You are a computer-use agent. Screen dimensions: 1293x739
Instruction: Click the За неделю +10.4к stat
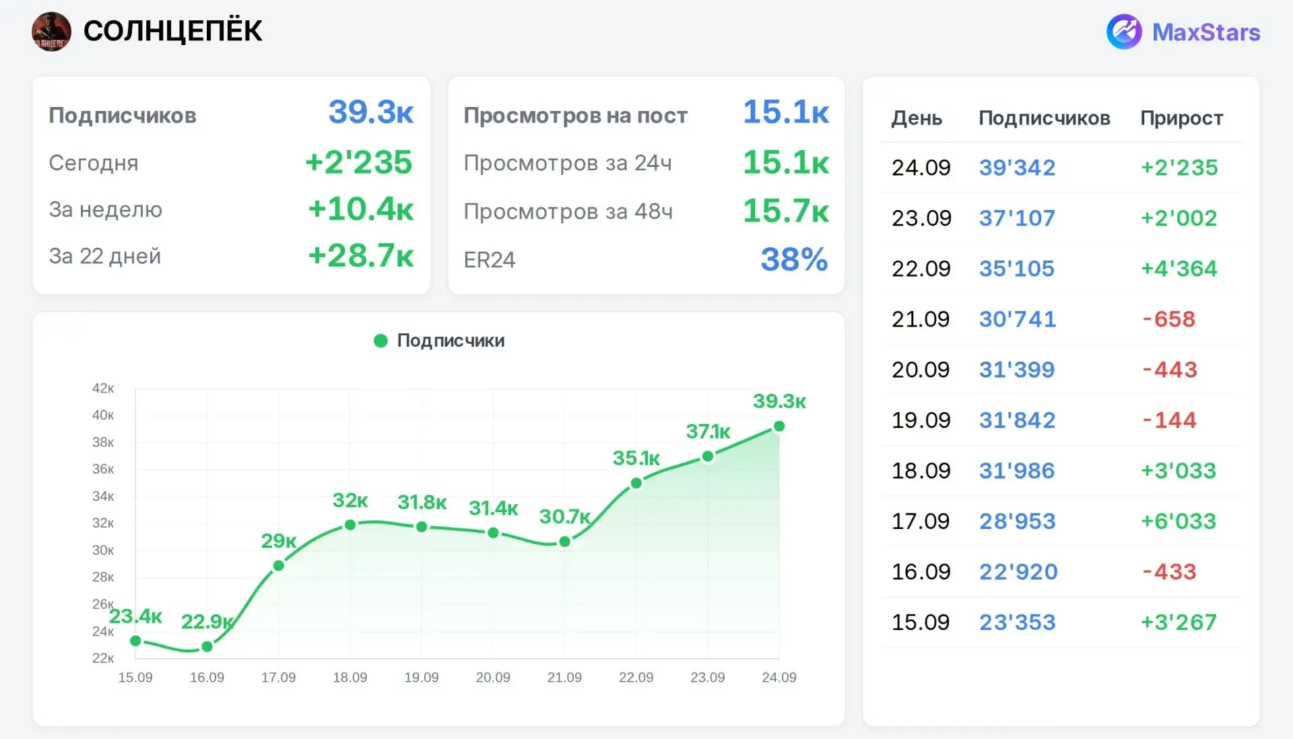[231, 209]
